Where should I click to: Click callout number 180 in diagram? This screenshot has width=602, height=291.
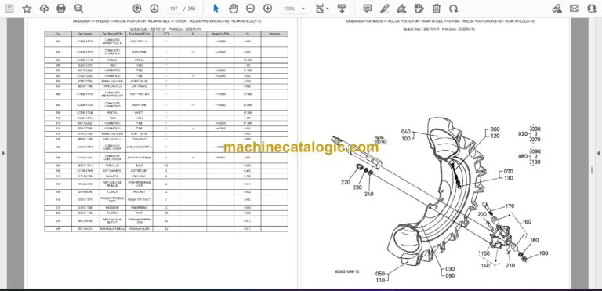[x=534, y=240]
